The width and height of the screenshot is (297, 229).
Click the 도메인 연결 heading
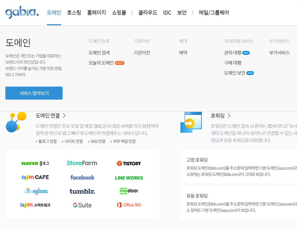tap(48, 116)
